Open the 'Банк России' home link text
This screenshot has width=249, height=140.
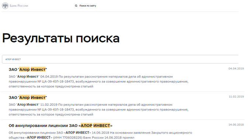point(19,6)
